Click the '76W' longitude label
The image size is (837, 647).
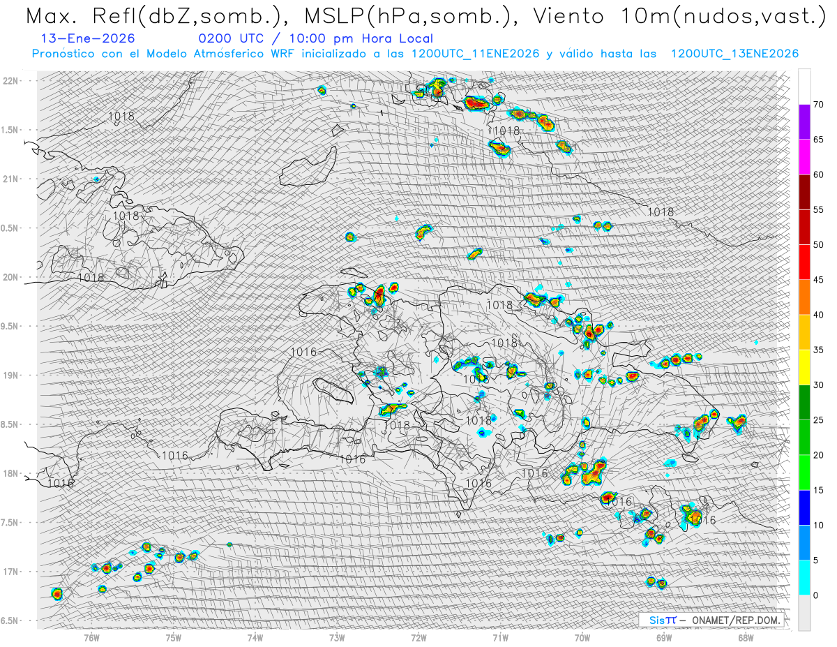[x=92, y=638]
